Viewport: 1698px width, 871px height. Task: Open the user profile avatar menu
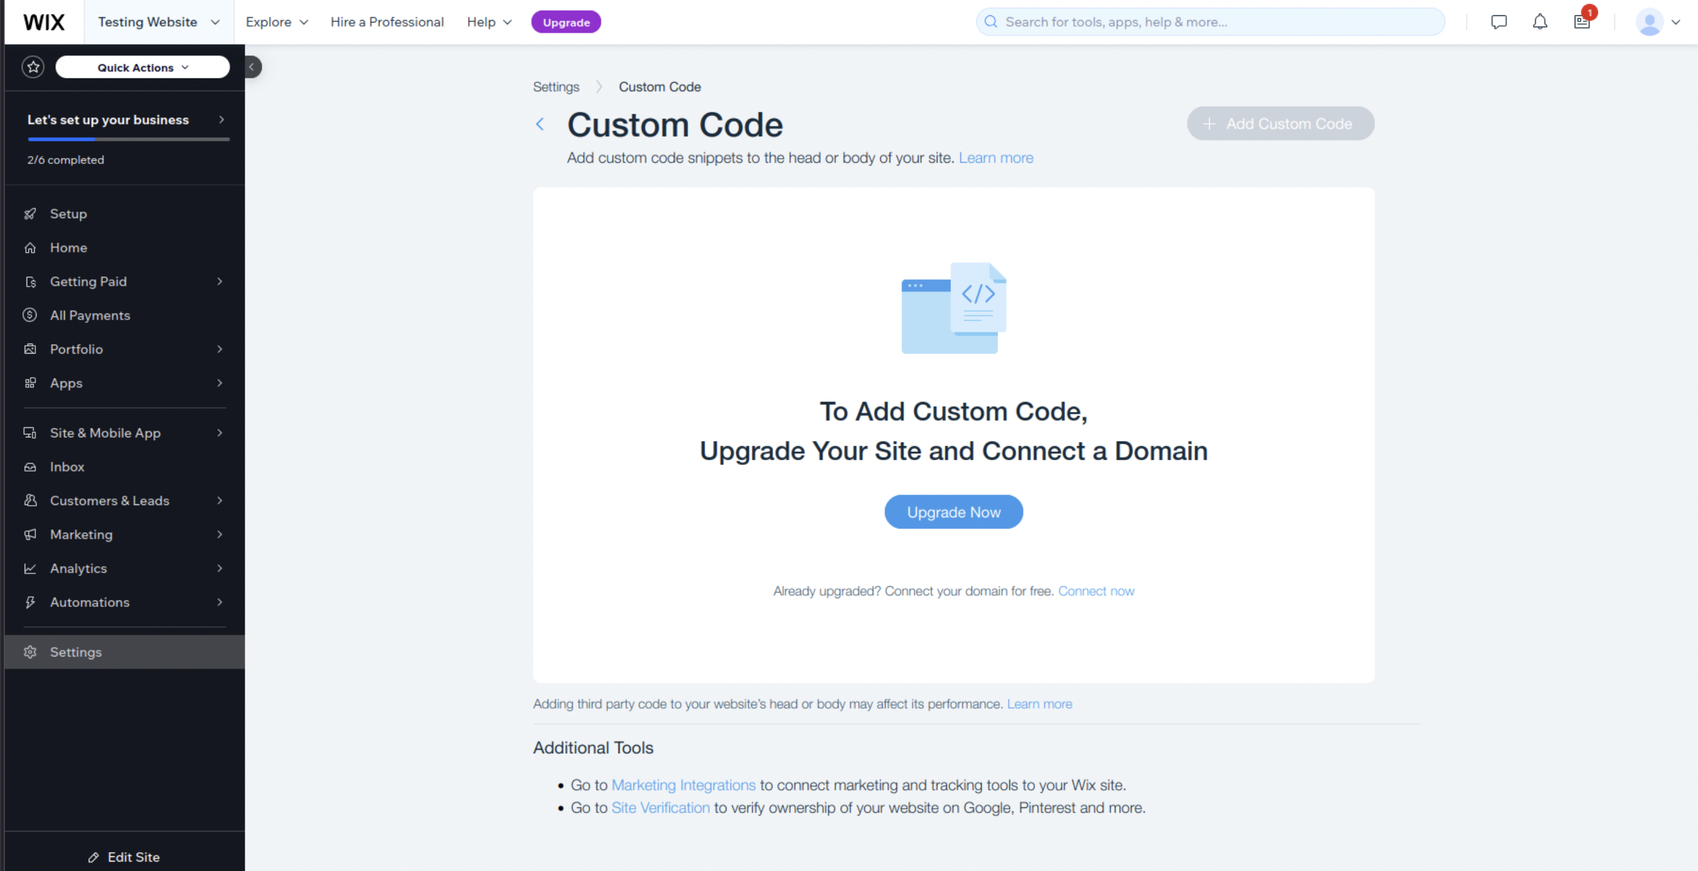[1658, 22]
